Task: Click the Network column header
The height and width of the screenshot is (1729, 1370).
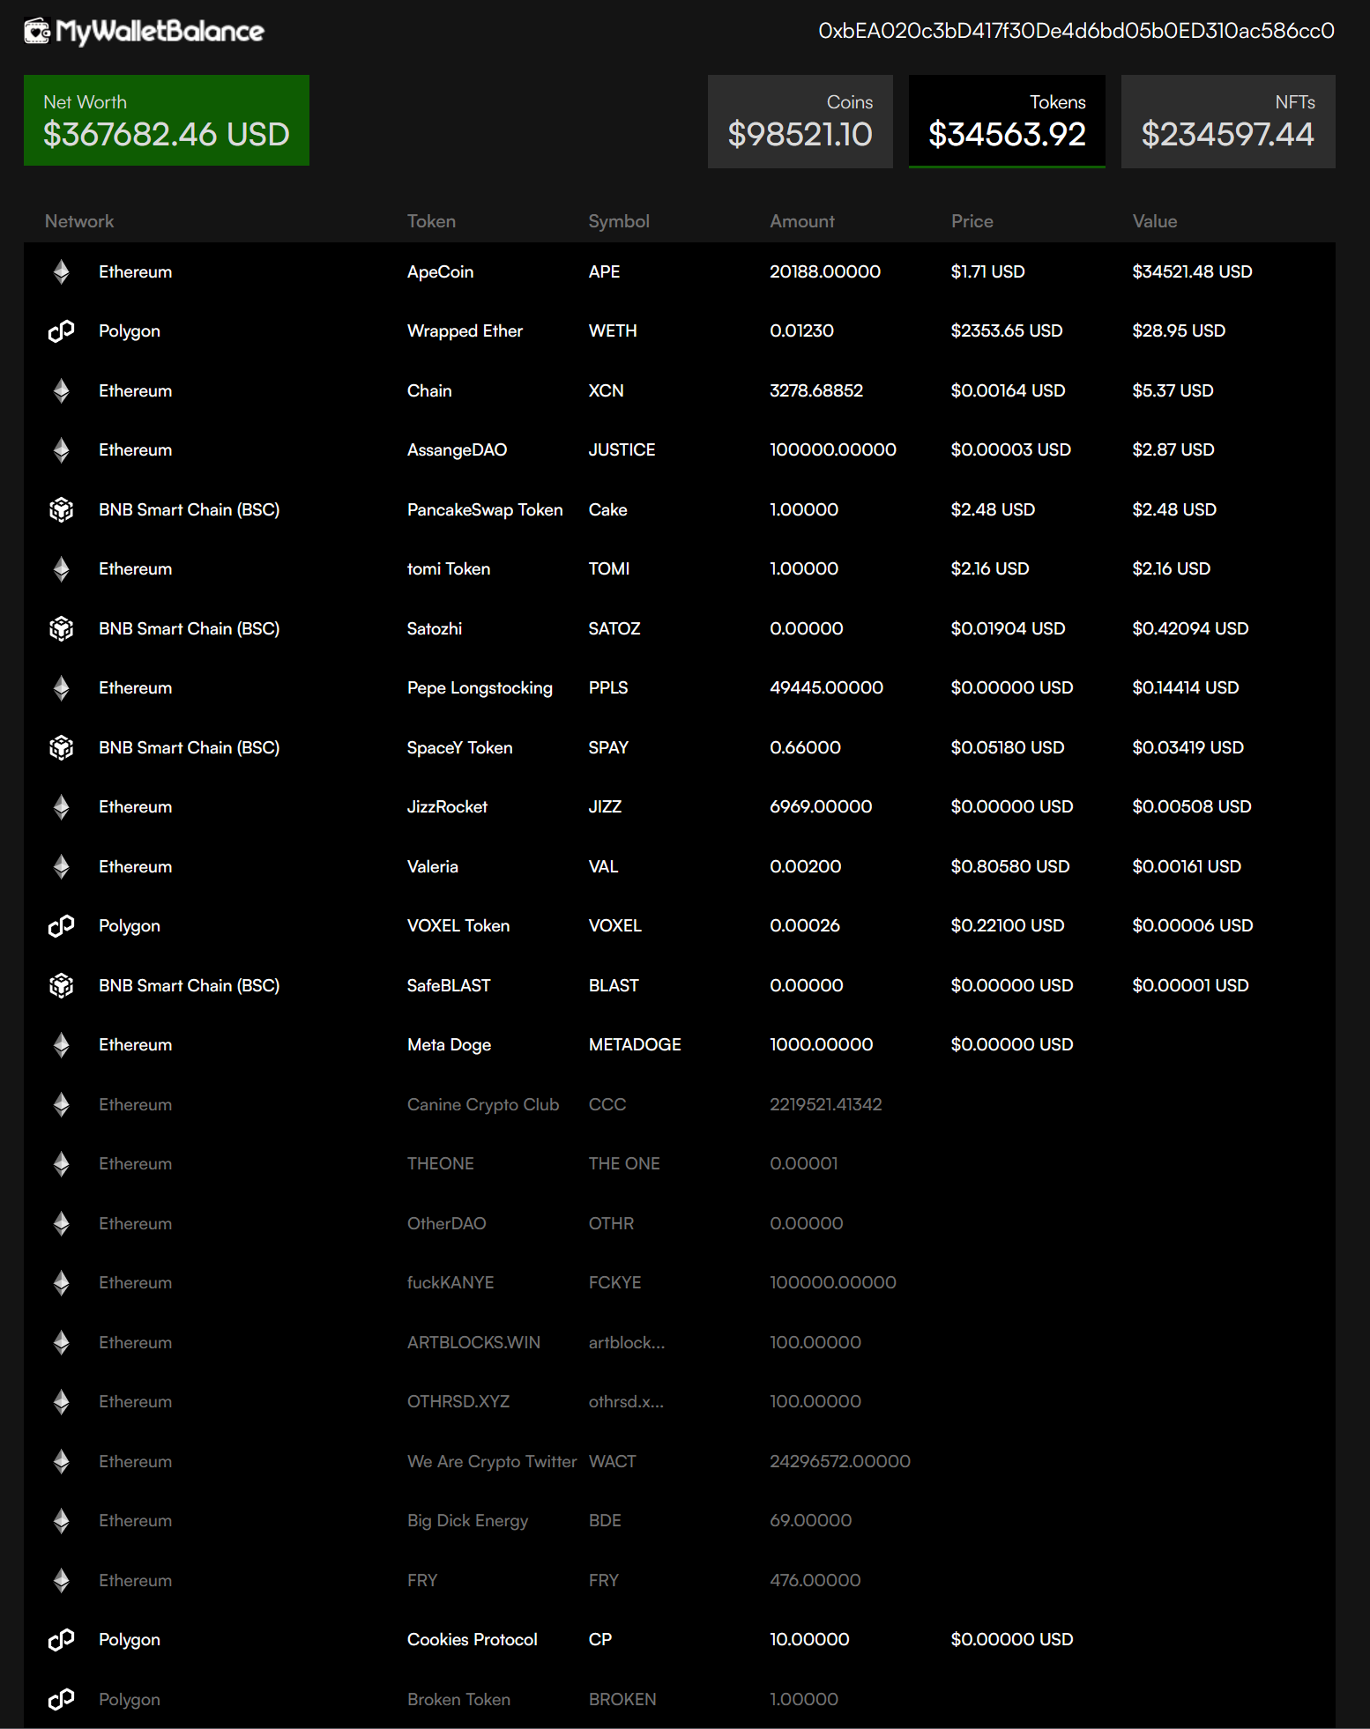Action: pos(79,221)
